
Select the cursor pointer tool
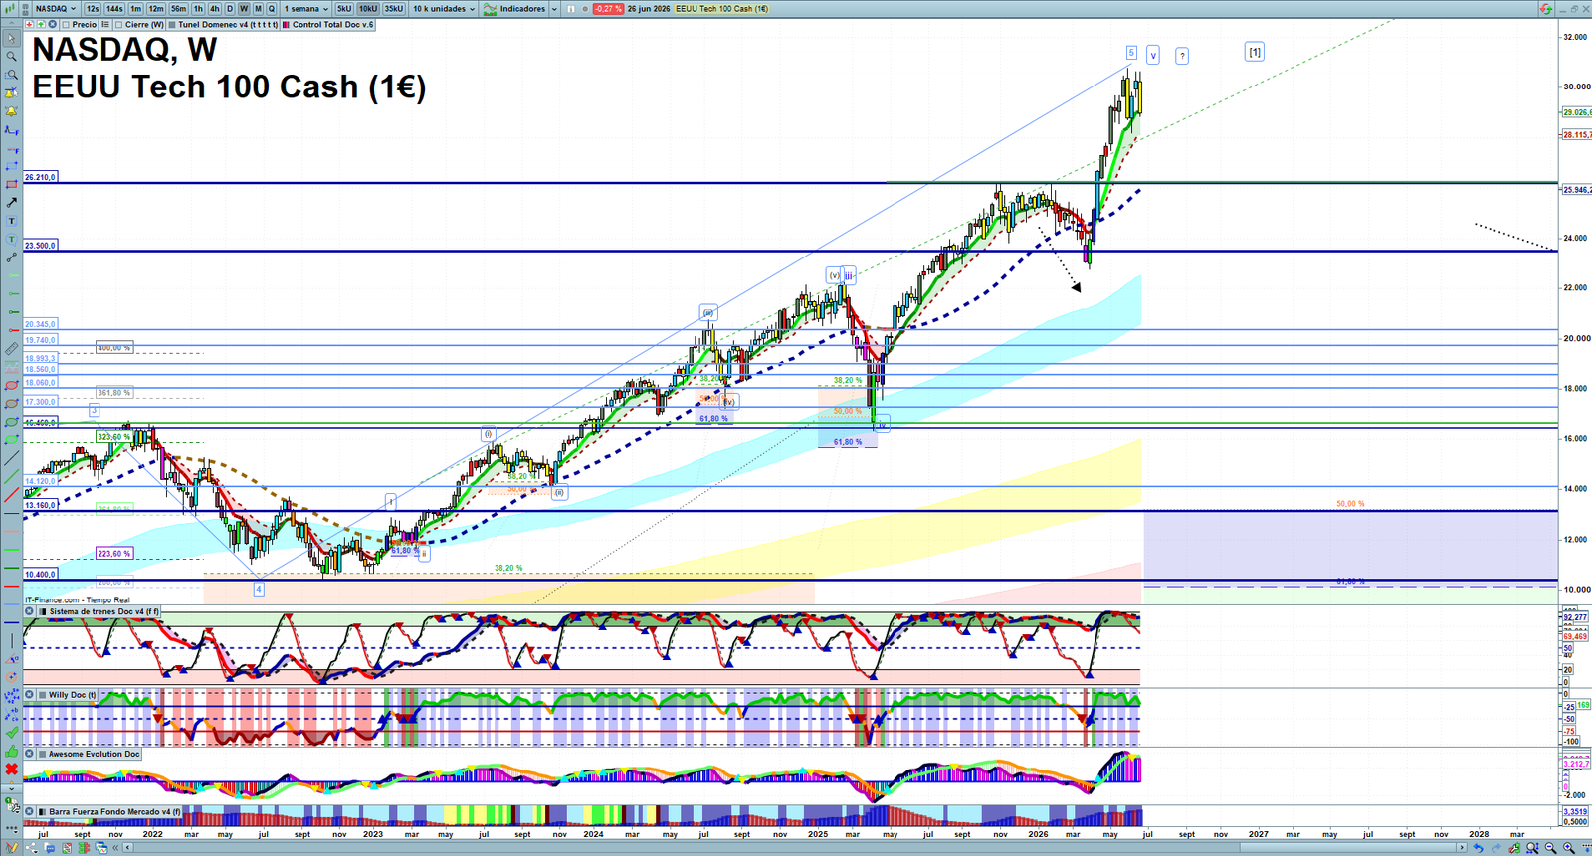tap(11, 38)
